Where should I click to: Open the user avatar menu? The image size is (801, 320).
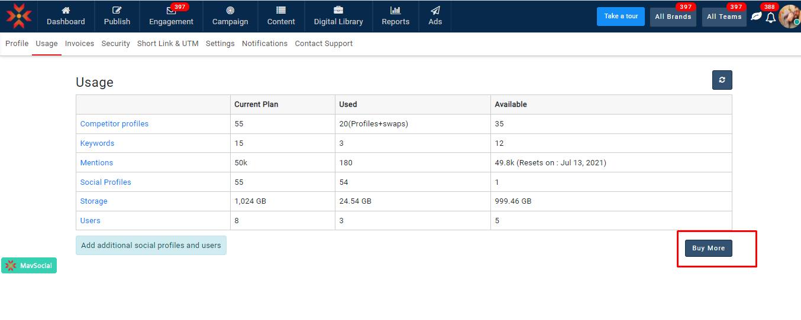(789, 17)
